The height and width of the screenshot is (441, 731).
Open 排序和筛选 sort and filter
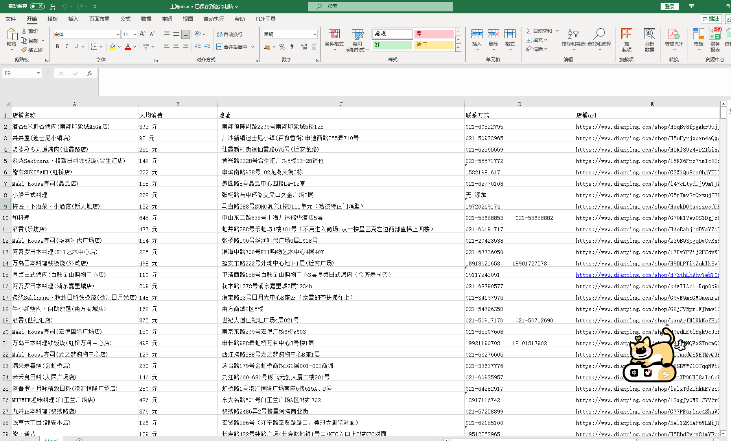tap(573, 40)
